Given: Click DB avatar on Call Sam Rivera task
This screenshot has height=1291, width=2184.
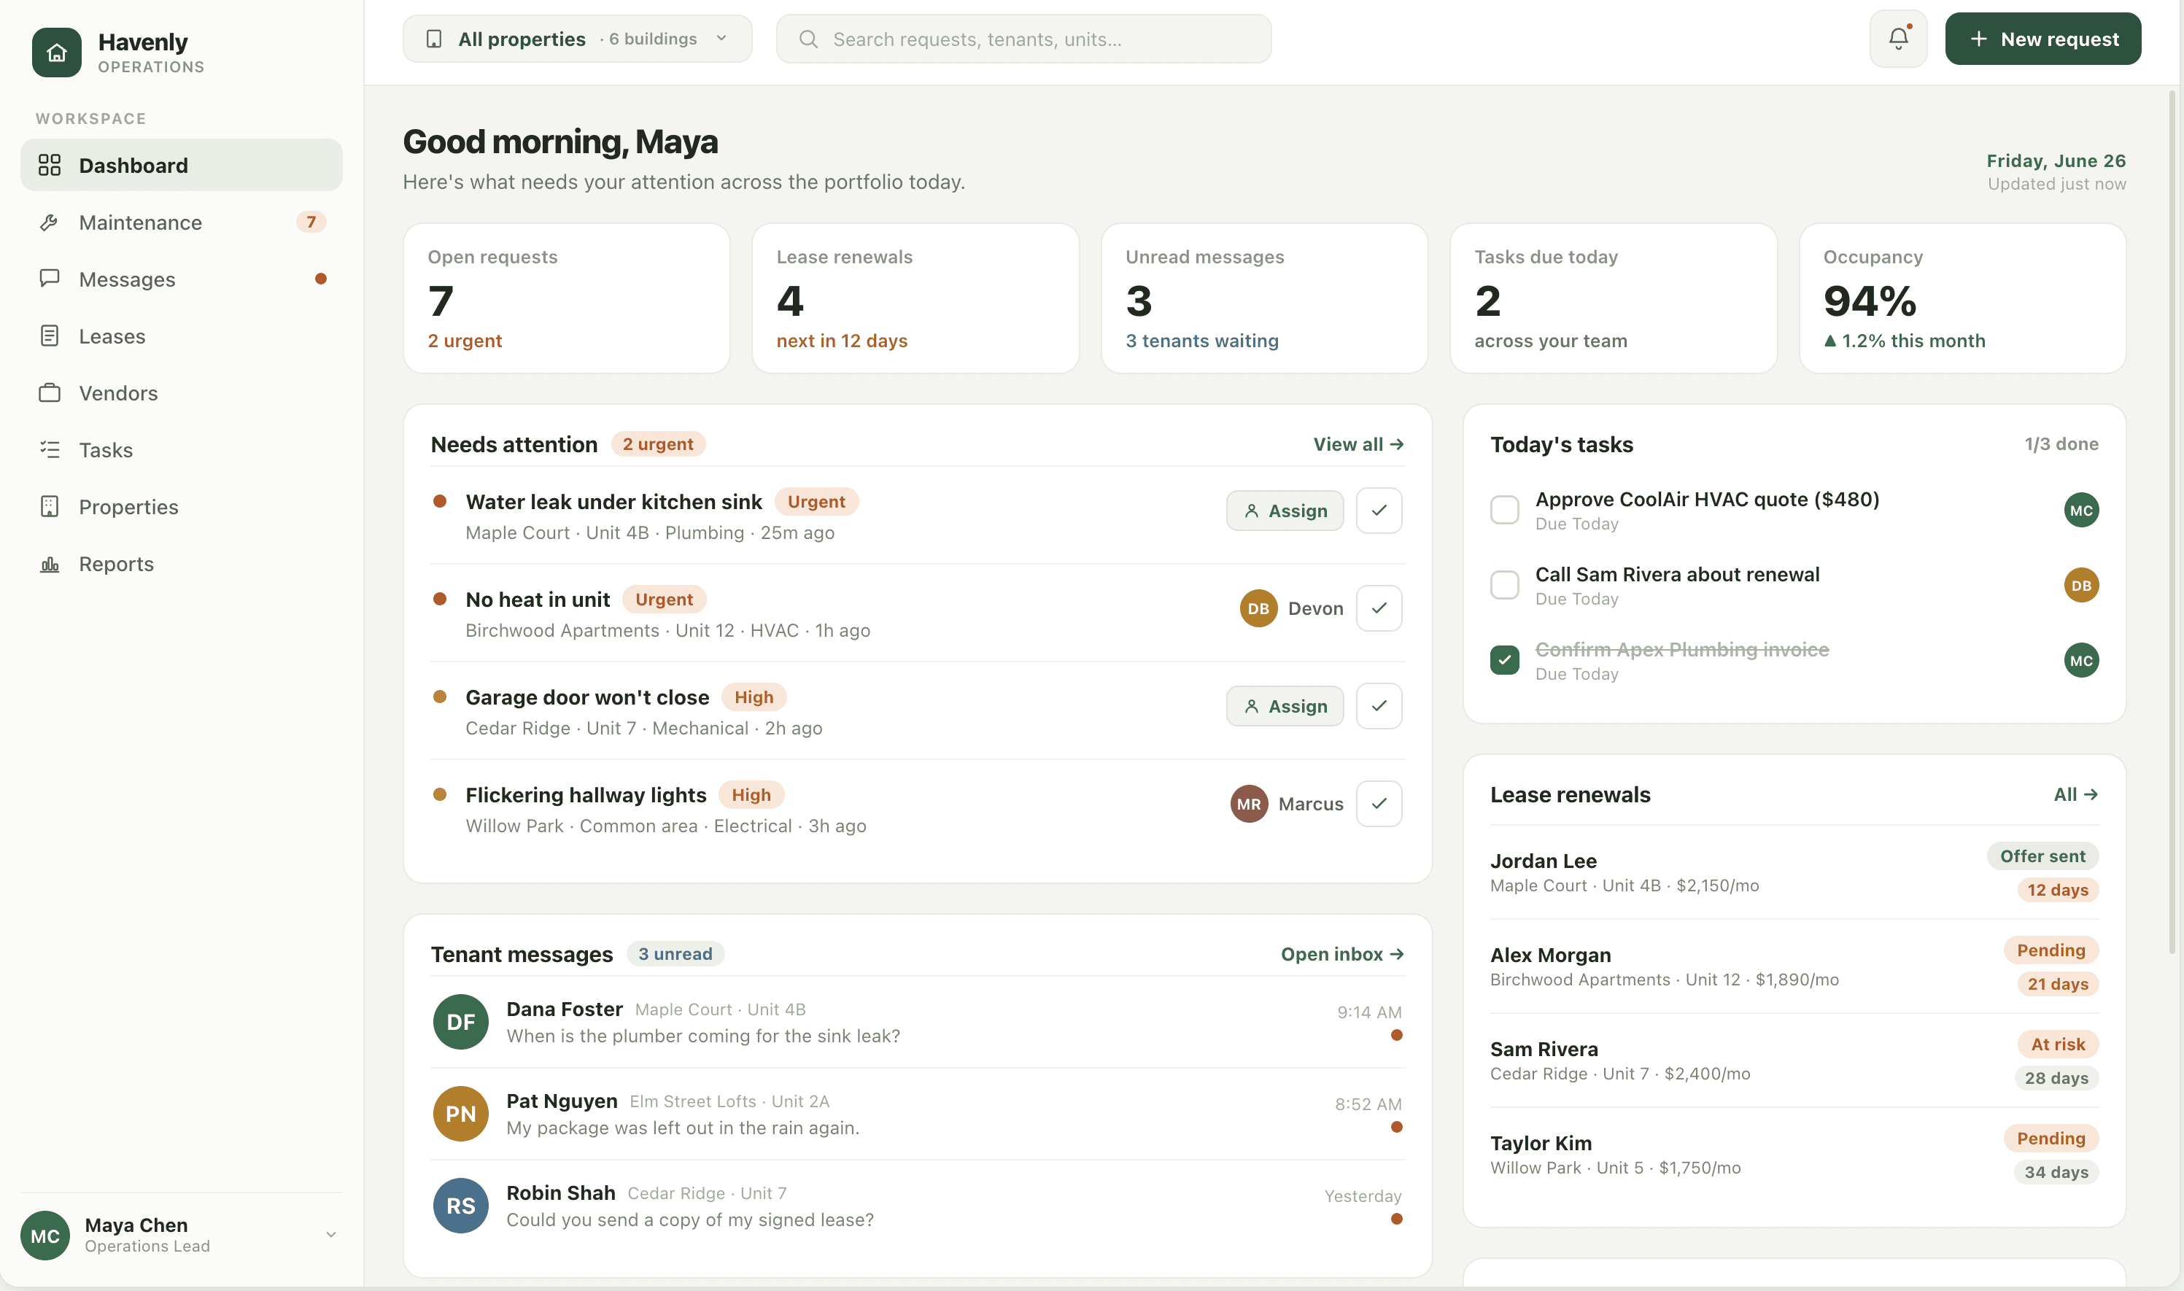Looking at the screenshot, I should click(x=2080, y=586).
